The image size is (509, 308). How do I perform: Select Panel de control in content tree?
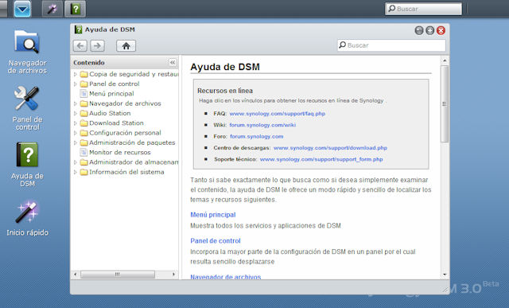pyautogui.click(x=115, y=84)
